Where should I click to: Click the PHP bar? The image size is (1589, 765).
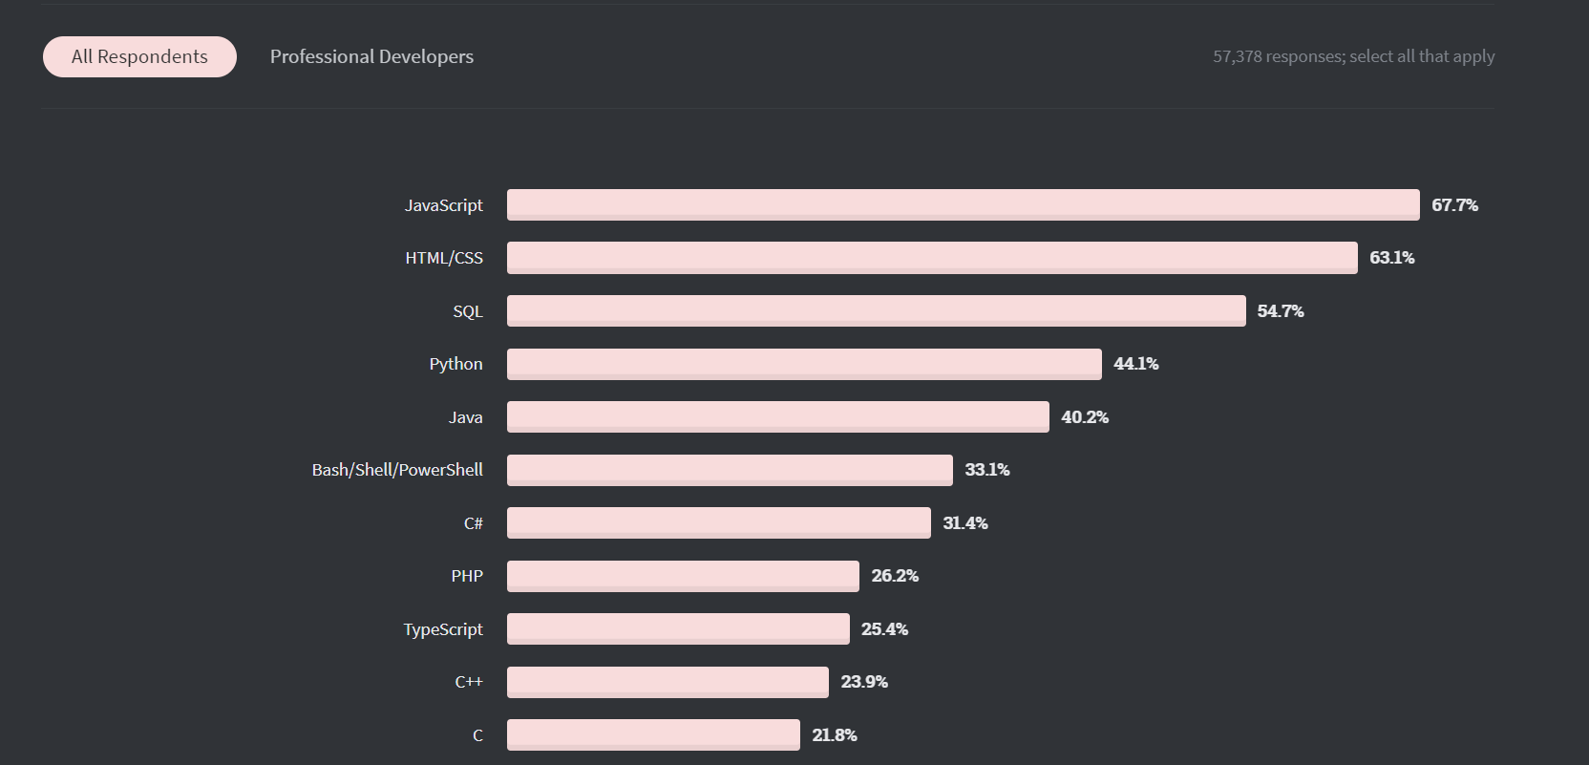pyautogui.click(x=682, y=576)
